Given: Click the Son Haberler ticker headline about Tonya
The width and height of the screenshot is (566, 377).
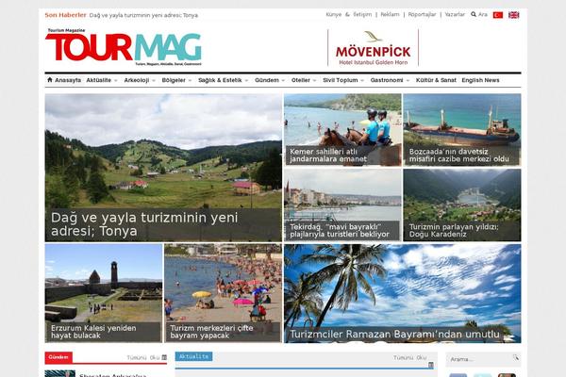Looking at the screenshot, I should pyautogui.click(x=143, y=15).
